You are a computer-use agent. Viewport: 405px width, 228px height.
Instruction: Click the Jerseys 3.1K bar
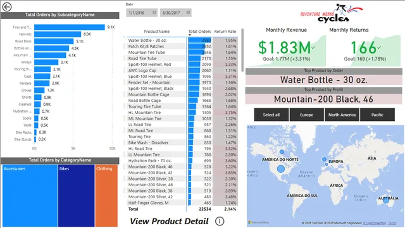pos(46,62)
